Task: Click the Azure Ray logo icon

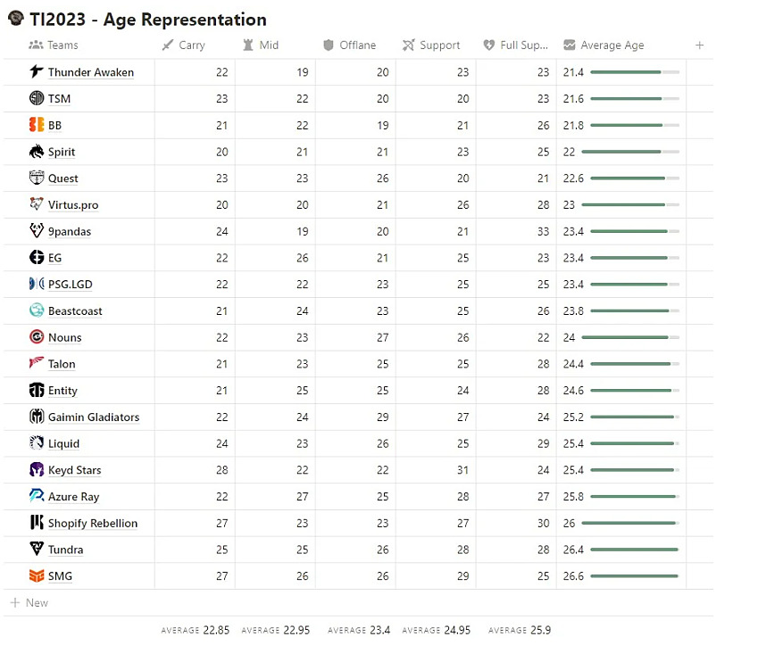Action: 37,496
